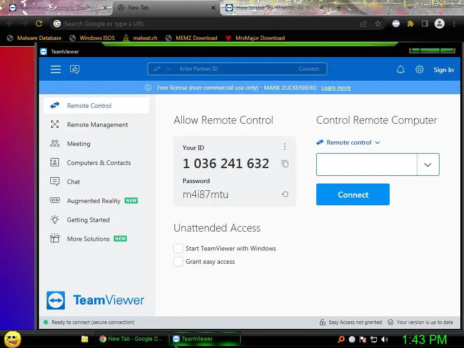Click Easy Access not granted status
The width and height of the screenshot is (464, 348).
[x=351, y=322]
